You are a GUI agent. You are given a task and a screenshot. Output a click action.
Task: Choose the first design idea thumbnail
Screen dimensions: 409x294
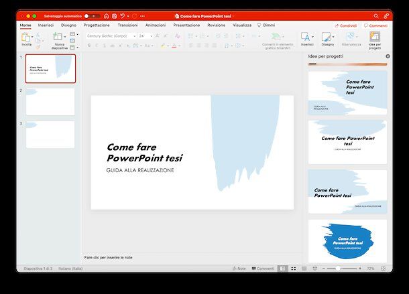[x=347, y=93]
